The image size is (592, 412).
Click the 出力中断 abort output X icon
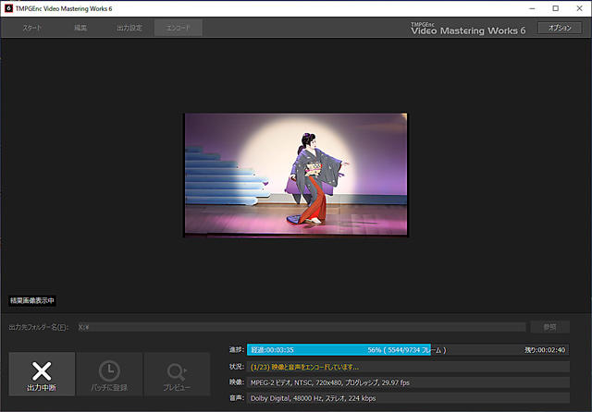(42, 370)
